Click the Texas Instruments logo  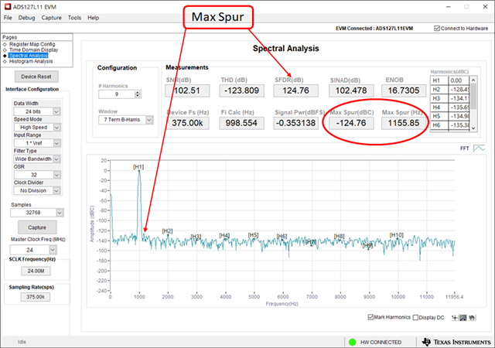(x=456, y=342)
